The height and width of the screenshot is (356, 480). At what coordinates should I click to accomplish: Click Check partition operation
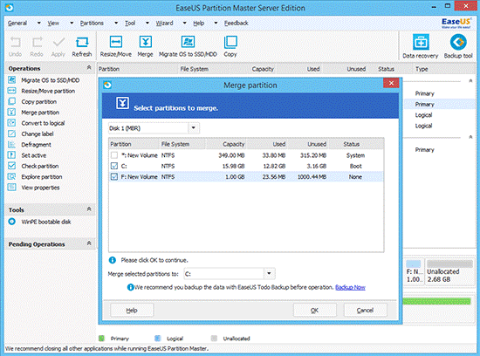[x=40, y=166]
